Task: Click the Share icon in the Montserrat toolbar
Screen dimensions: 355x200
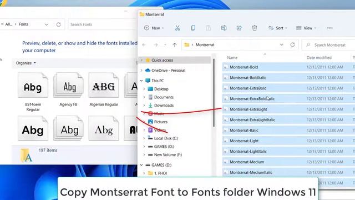Action: 239,28
